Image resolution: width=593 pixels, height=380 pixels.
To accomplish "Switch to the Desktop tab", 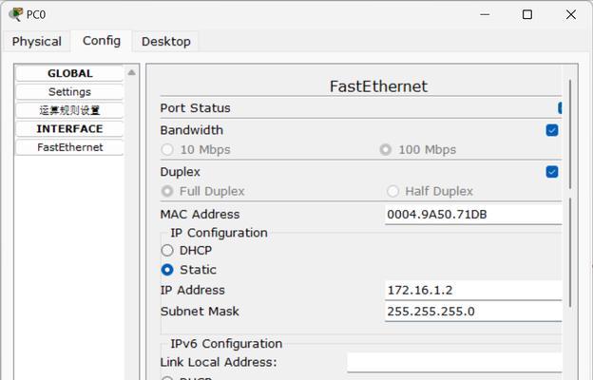I will click(x=166, y=41).
